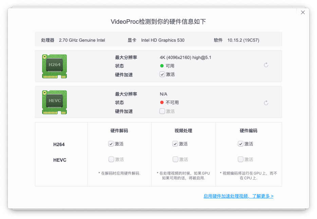Click the H264 chip icon
The height and width of the screenshot is (219, 317).
point(54,66)
